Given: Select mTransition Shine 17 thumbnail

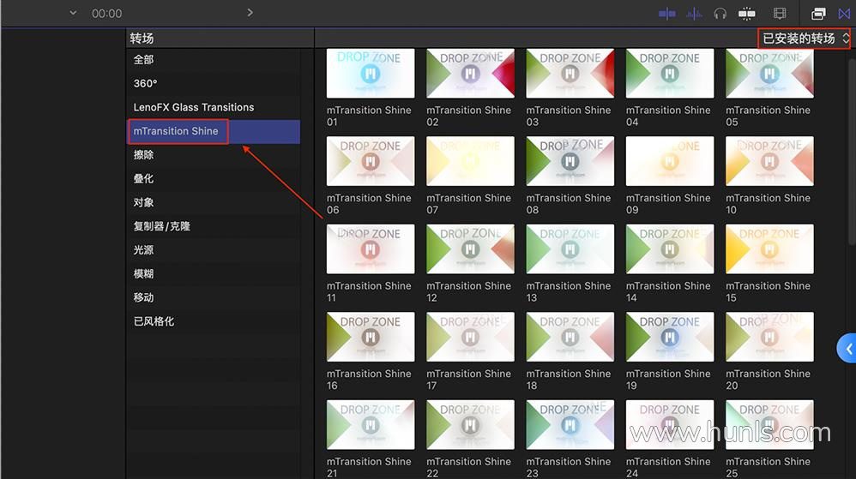Looking at the screenshot, I should tap(470, 337).
